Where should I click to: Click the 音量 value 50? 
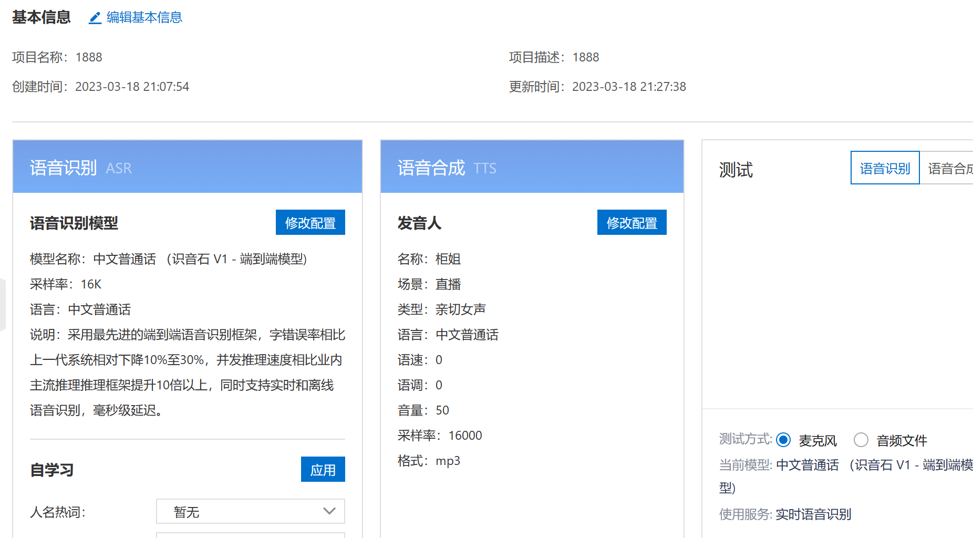442,410
